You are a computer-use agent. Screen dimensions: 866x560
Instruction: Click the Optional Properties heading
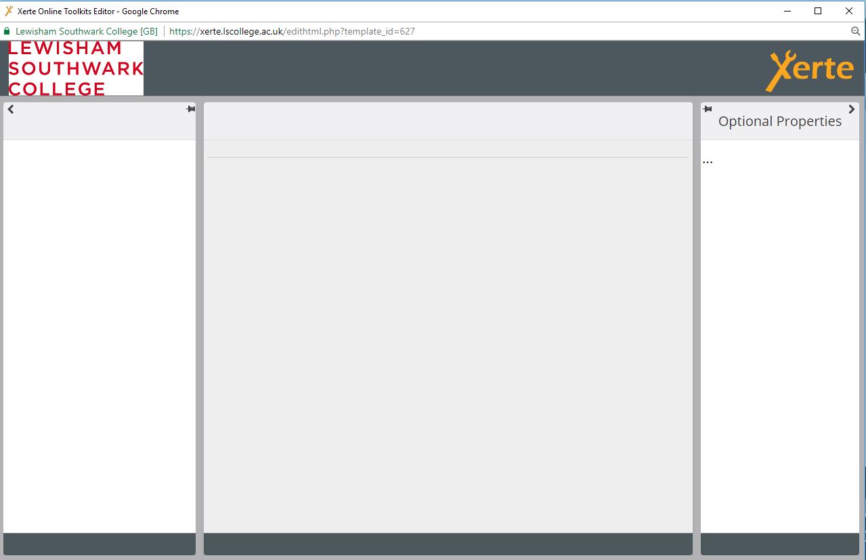(780, 121)
